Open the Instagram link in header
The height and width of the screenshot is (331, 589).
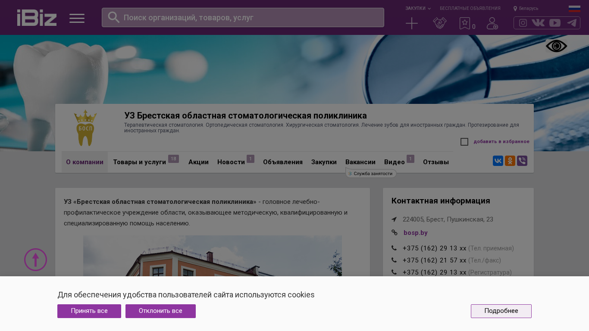pos(523,23)
